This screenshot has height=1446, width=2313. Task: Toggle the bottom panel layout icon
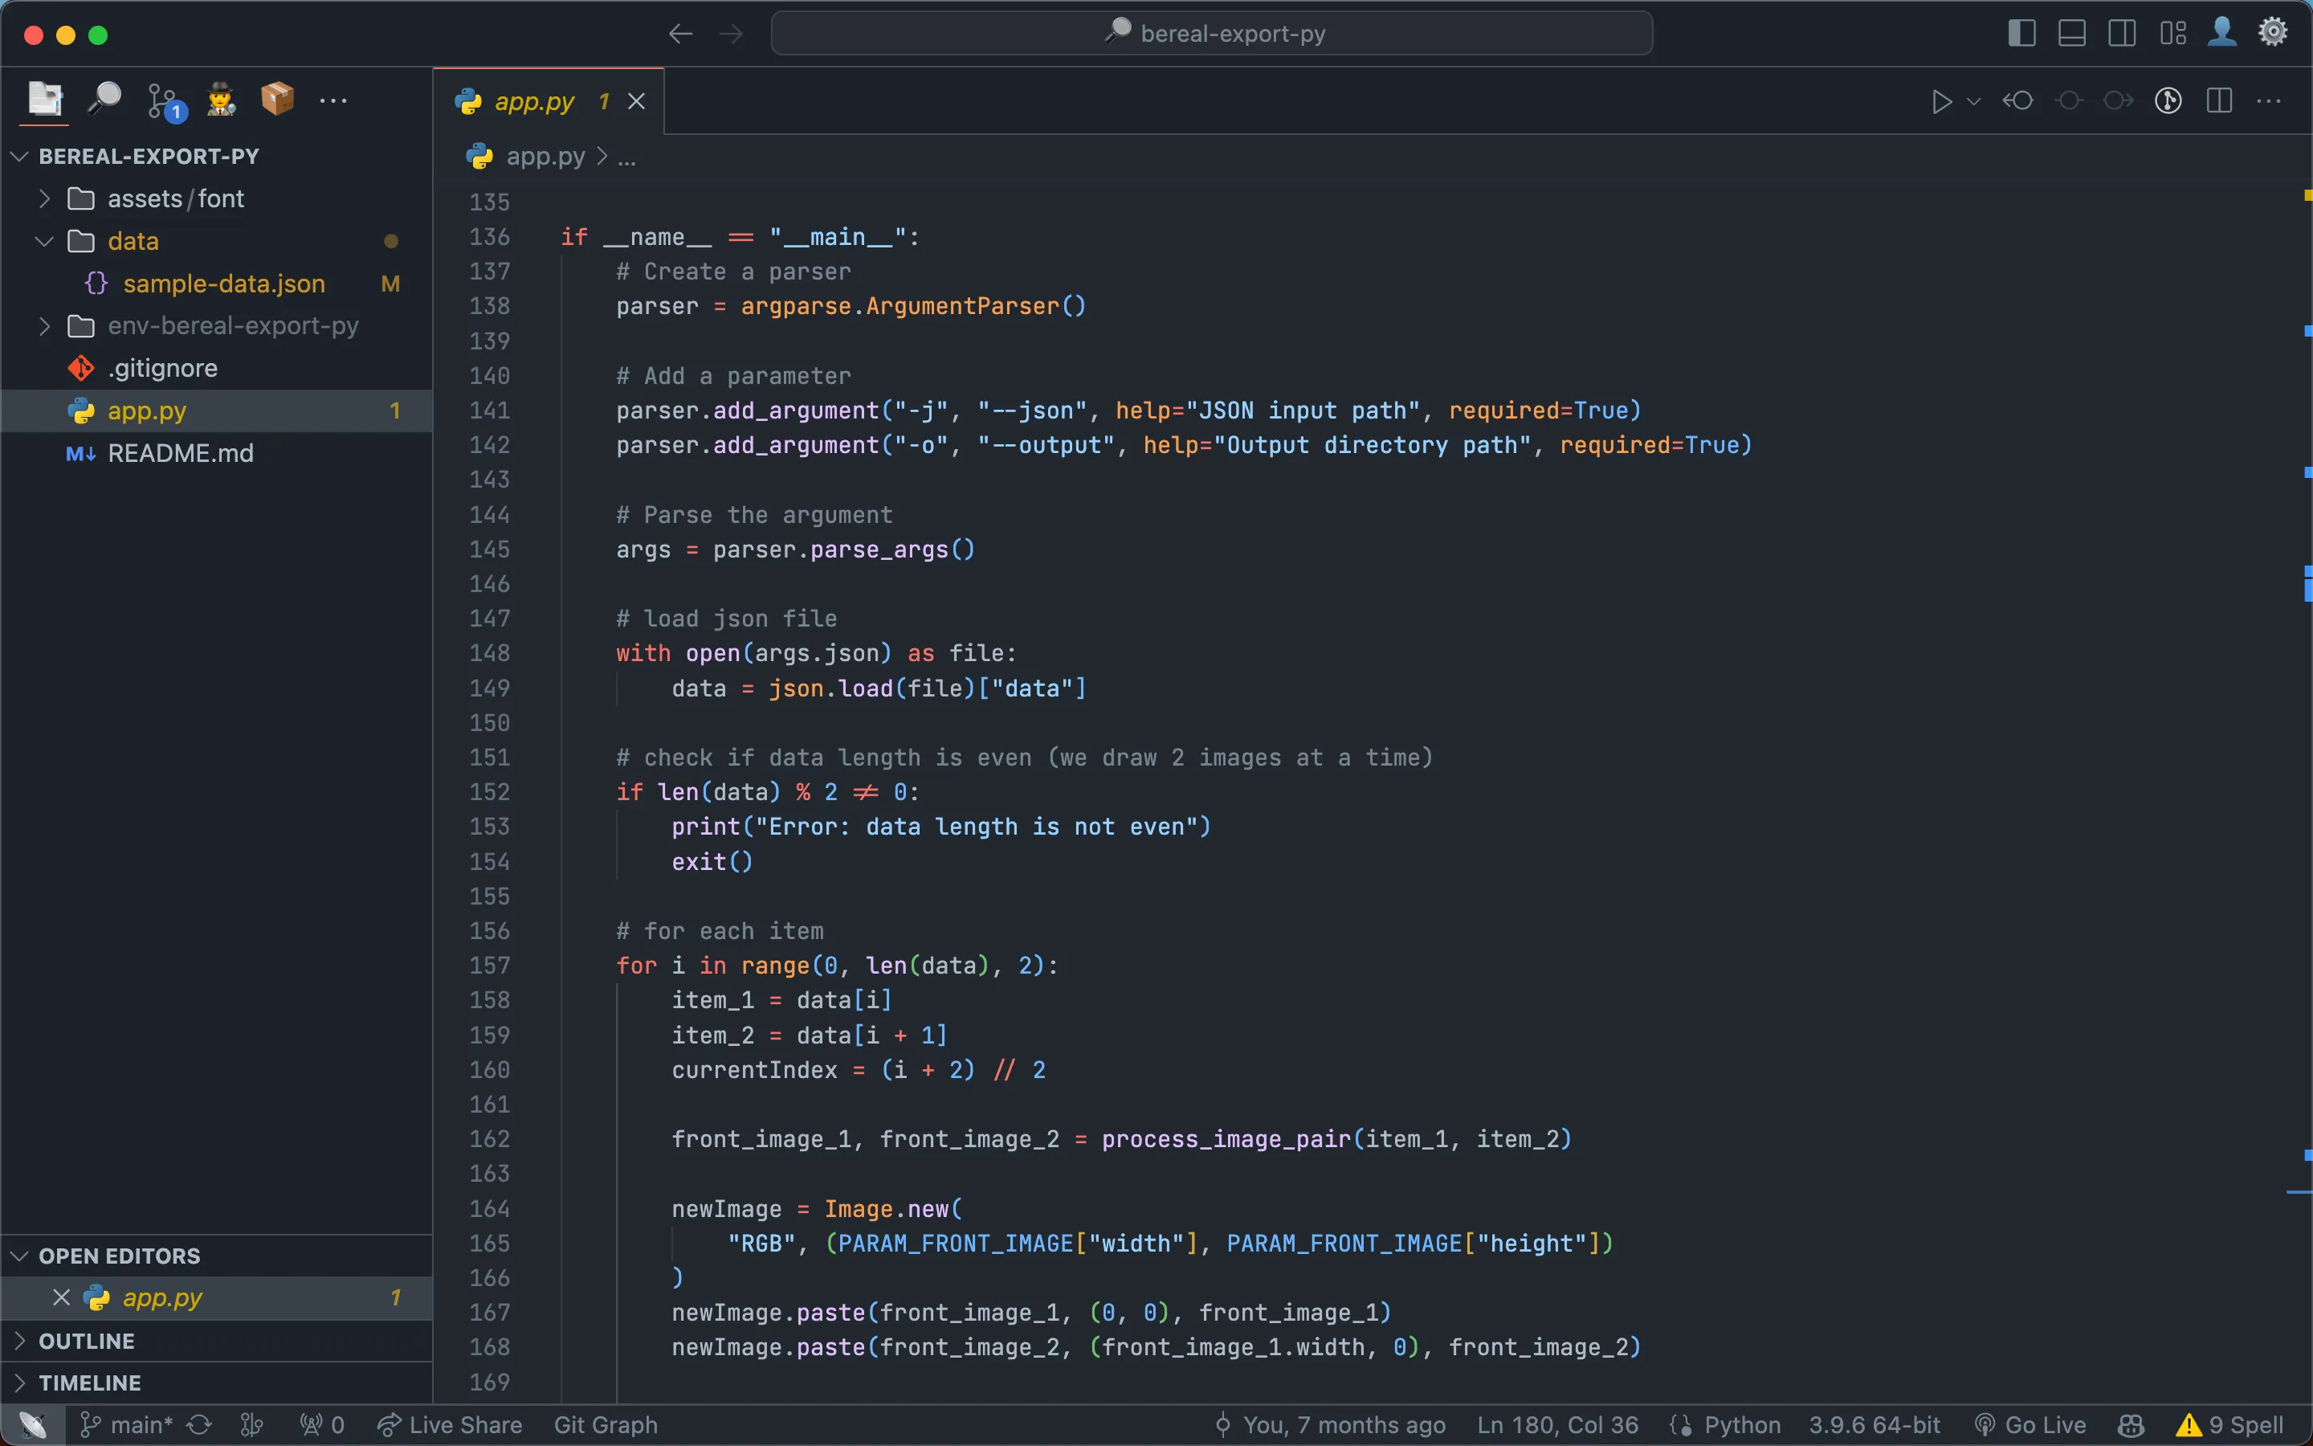[2072, 34]
